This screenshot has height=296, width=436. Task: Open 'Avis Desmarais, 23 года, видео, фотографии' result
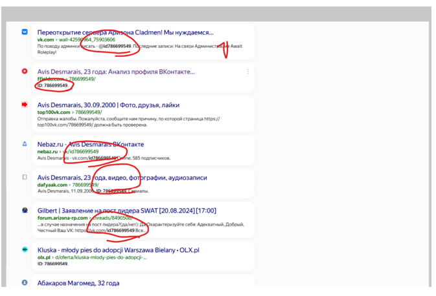click(122, 178)
